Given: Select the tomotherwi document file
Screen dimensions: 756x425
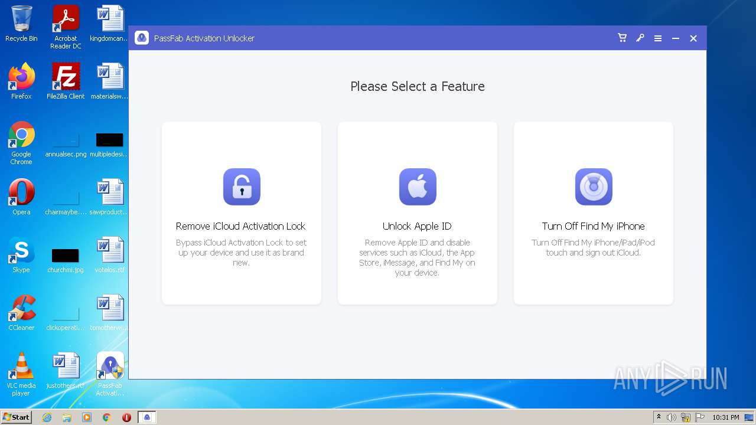Looking at the screenshot, I should pyautogui.click(x=110, y=313).
